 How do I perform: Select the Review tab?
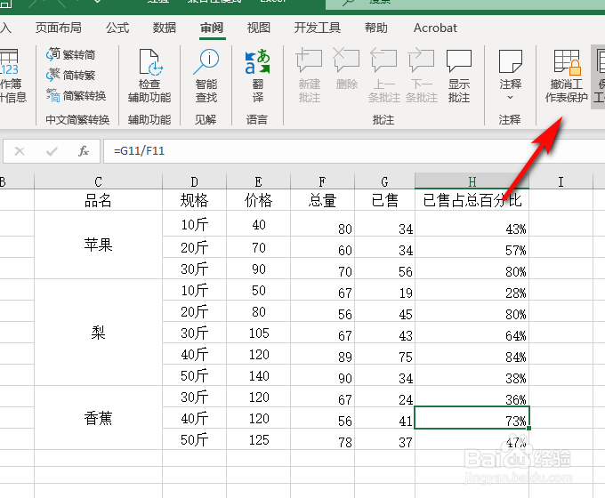pos(212,28)
